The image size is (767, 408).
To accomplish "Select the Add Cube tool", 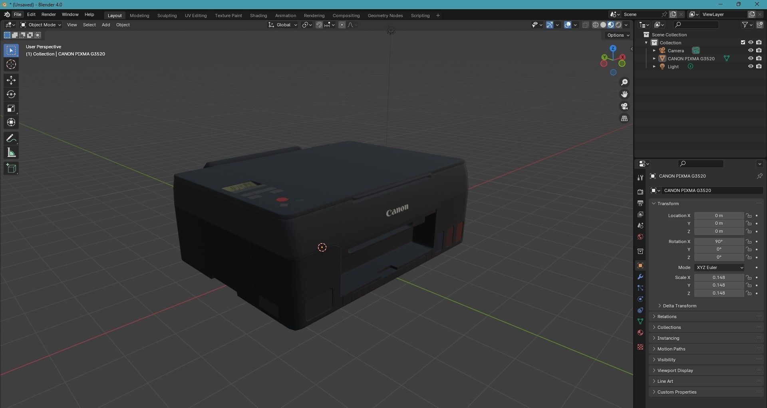I will (11, 168).
